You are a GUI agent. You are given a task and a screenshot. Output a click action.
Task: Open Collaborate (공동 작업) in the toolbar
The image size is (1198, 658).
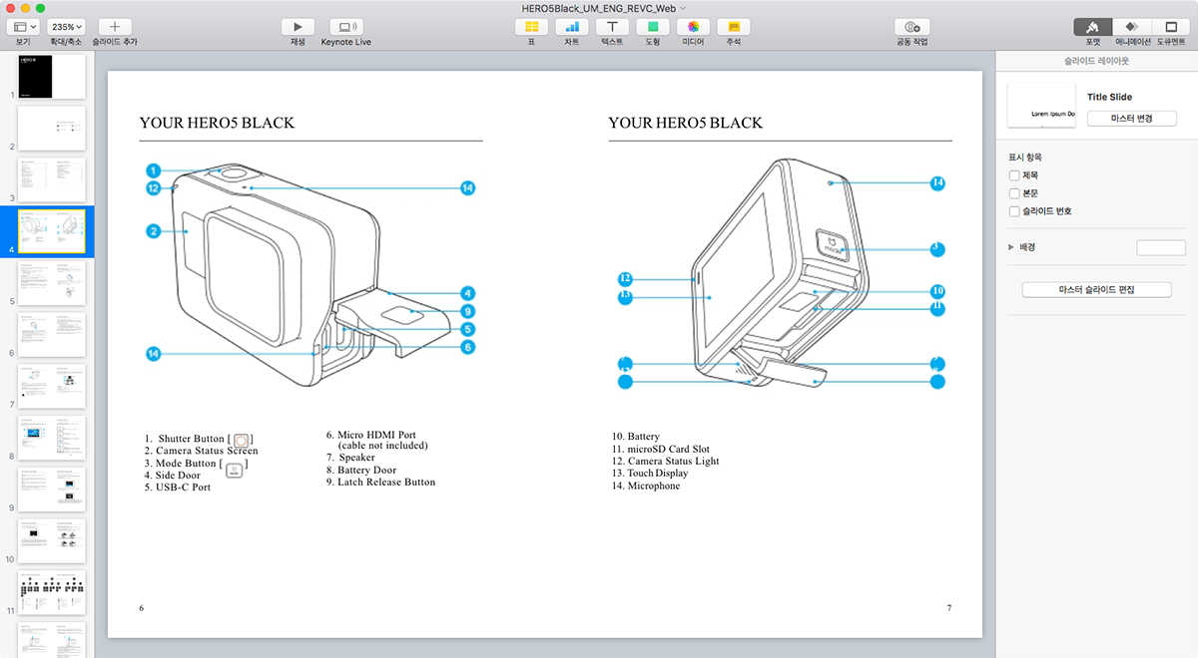coord(912,26)
